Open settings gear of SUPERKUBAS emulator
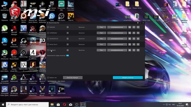The width and height of the screenshot is (191, 107). (x=134, y=33)
